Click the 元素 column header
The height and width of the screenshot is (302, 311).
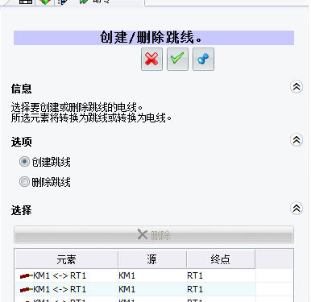(x=67, y=259)
